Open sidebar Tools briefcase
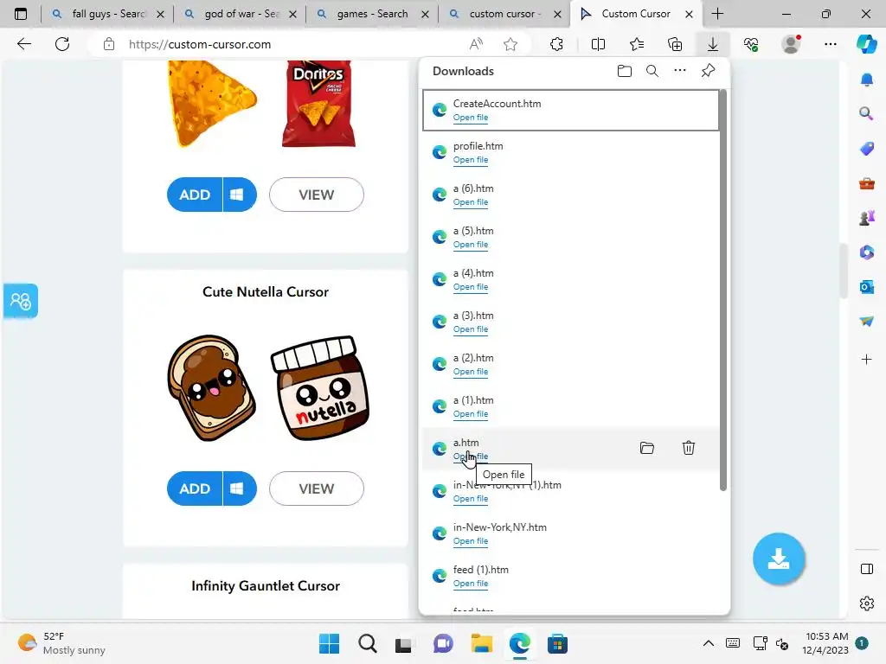This screenshot has height=664, width=886. click(867, 183)
